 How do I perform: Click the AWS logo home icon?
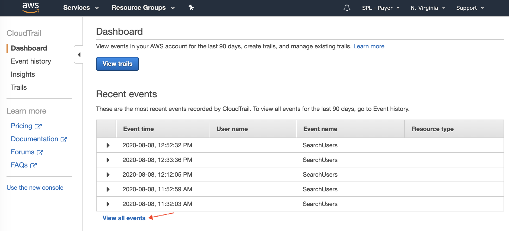(31, 8)
